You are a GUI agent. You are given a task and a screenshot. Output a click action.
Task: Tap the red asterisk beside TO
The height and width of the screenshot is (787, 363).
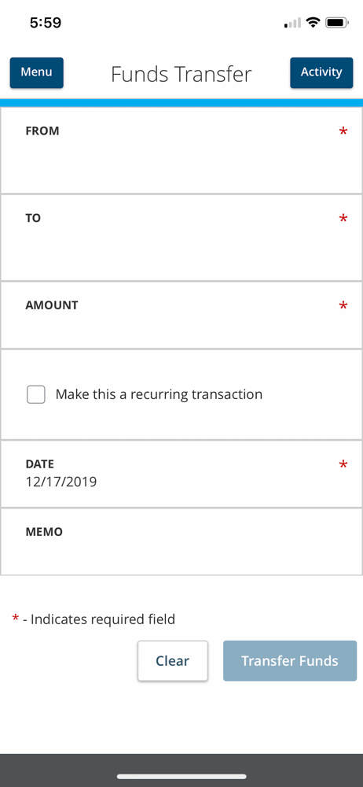point(343,218)
